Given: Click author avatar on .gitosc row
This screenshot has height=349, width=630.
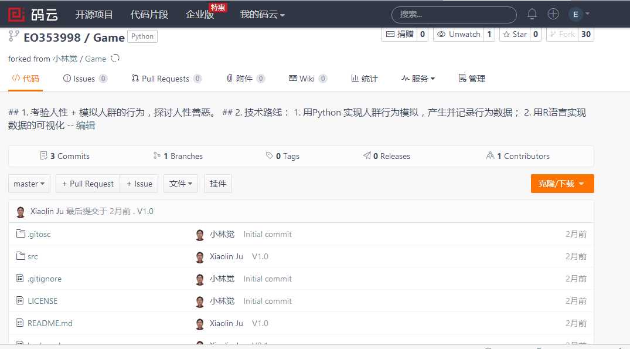Looking at the screenshot, I should 200,235.
